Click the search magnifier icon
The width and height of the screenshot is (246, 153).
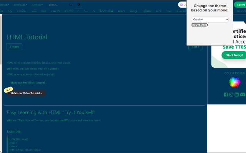(70, 5)
